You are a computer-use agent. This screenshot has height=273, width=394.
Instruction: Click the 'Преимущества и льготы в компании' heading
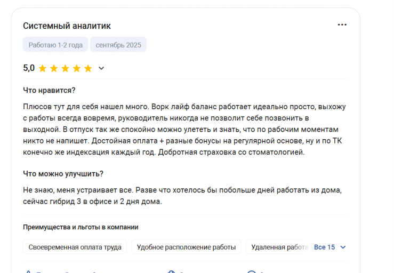click(81, 227)
